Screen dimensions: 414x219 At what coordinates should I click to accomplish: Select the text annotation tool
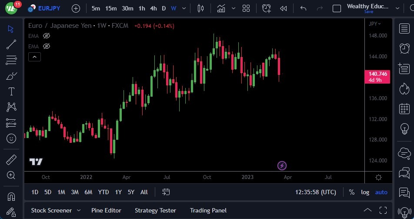pos(11,91)
